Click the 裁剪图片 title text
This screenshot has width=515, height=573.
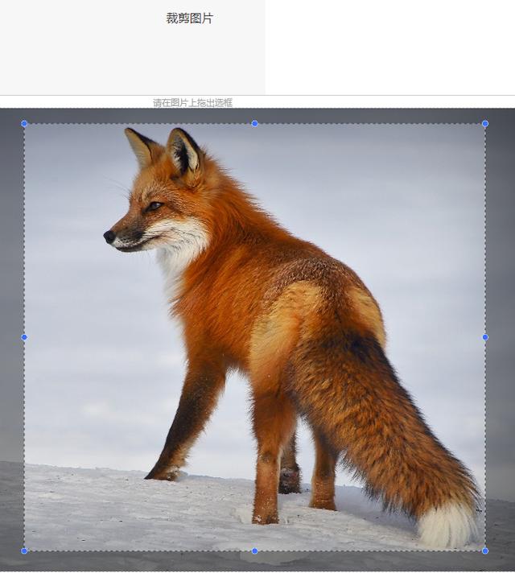coord(189,19)
